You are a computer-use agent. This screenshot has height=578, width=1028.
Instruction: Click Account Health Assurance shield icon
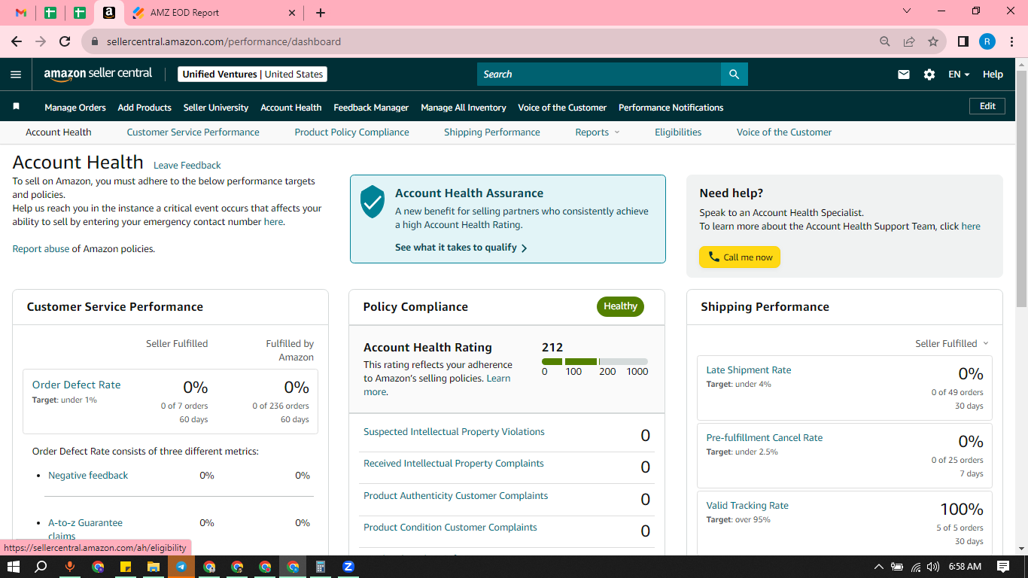[x=373, y=202]
